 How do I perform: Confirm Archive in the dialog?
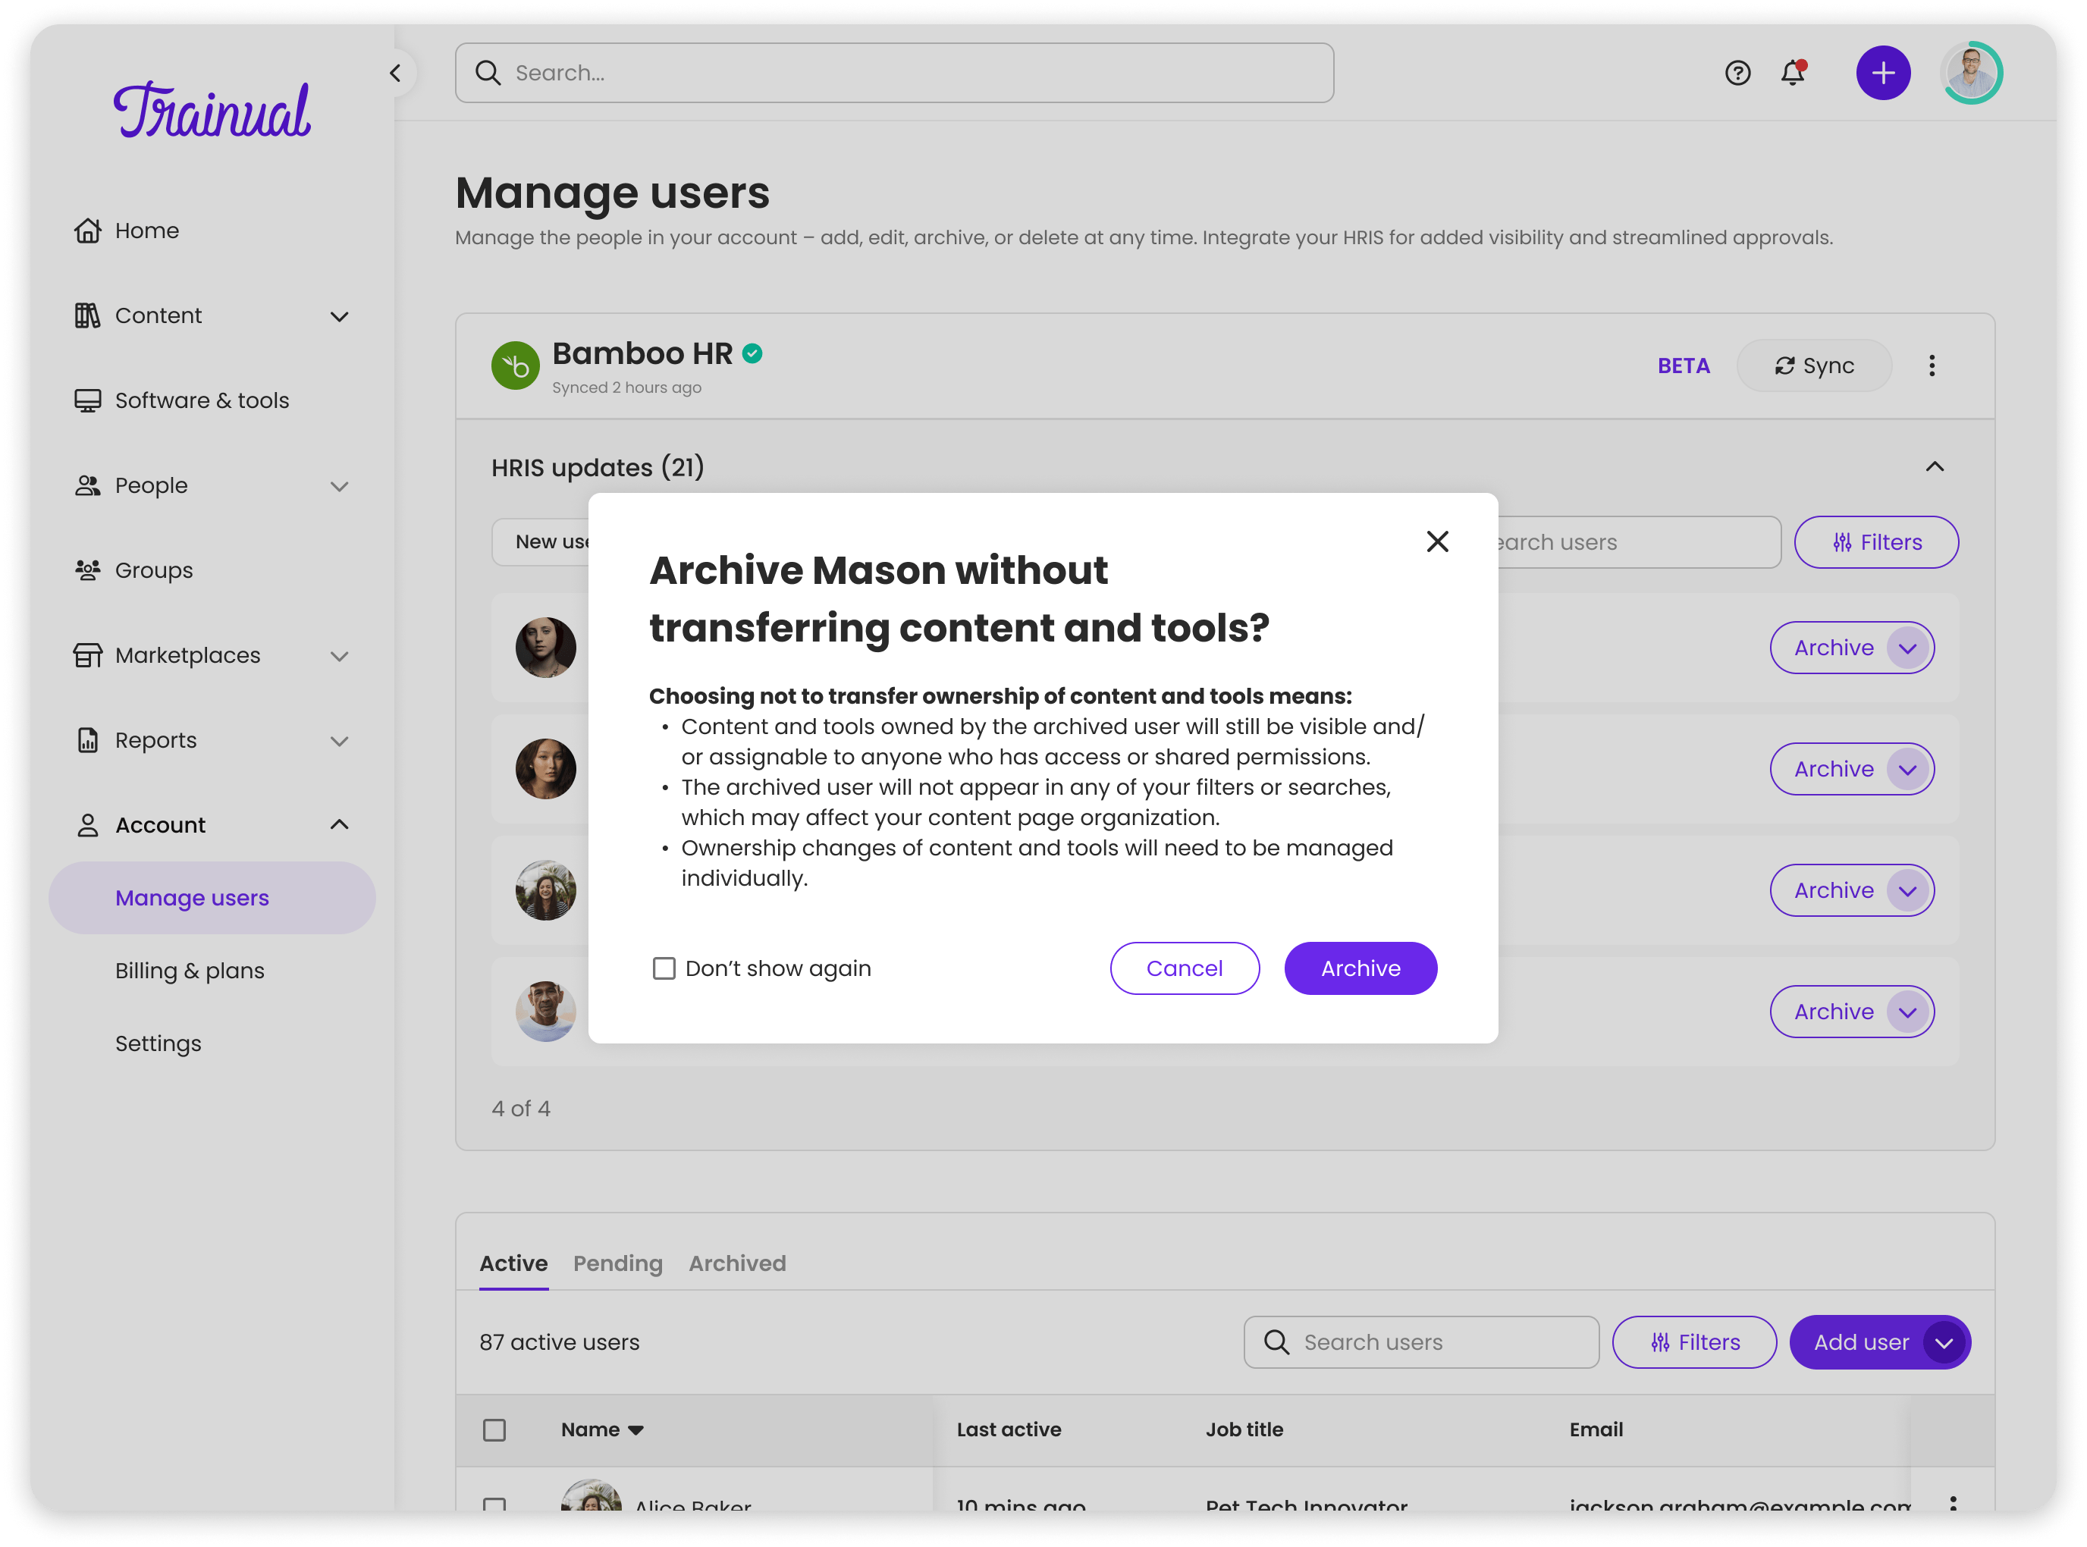click(x=1360, y=968)
